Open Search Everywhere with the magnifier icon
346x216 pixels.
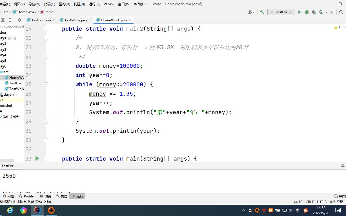[x=341, y=12]
